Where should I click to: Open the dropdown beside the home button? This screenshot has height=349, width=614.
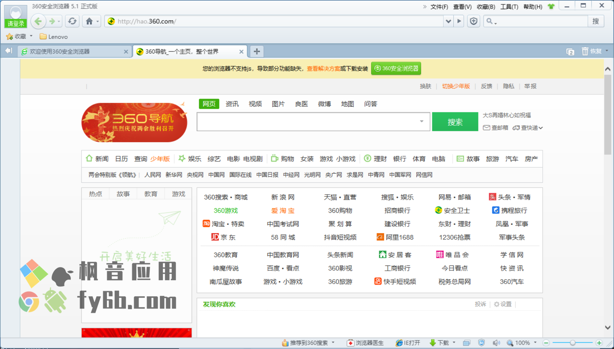(x=97, y=22)
